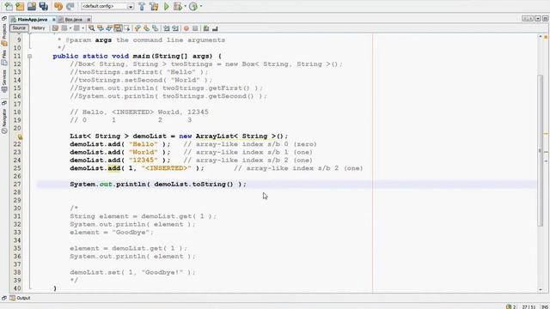Open the Output panel at bottom

(21, 298)
